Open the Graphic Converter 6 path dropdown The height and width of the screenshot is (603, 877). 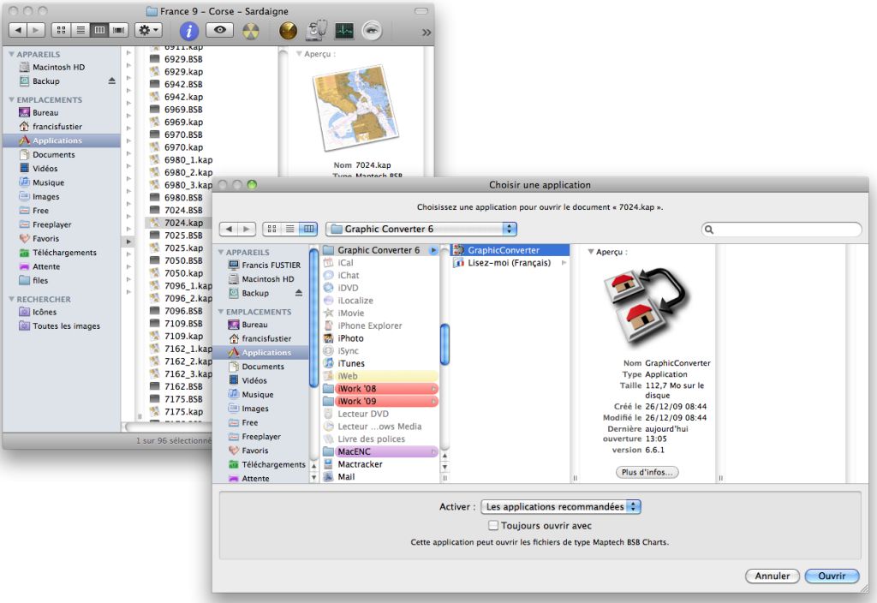point(421,229)
